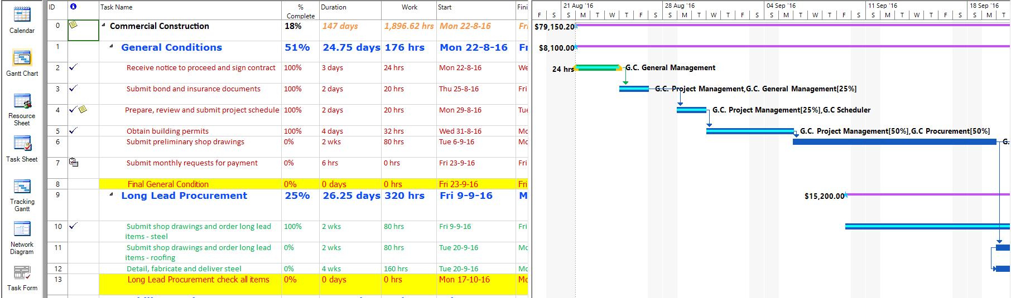The height and width of the screenshot is (298, 1011).
Task: Click the Obtain building permits Gantt bar
Action: [x=749, y=131]
